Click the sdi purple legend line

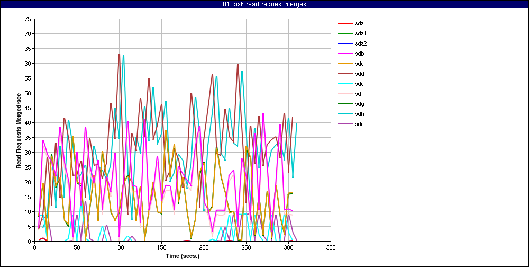[344, 124]
